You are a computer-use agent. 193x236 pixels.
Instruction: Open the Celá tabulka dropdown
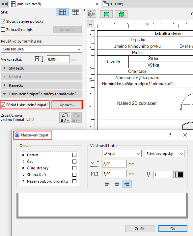click(41, 49)
